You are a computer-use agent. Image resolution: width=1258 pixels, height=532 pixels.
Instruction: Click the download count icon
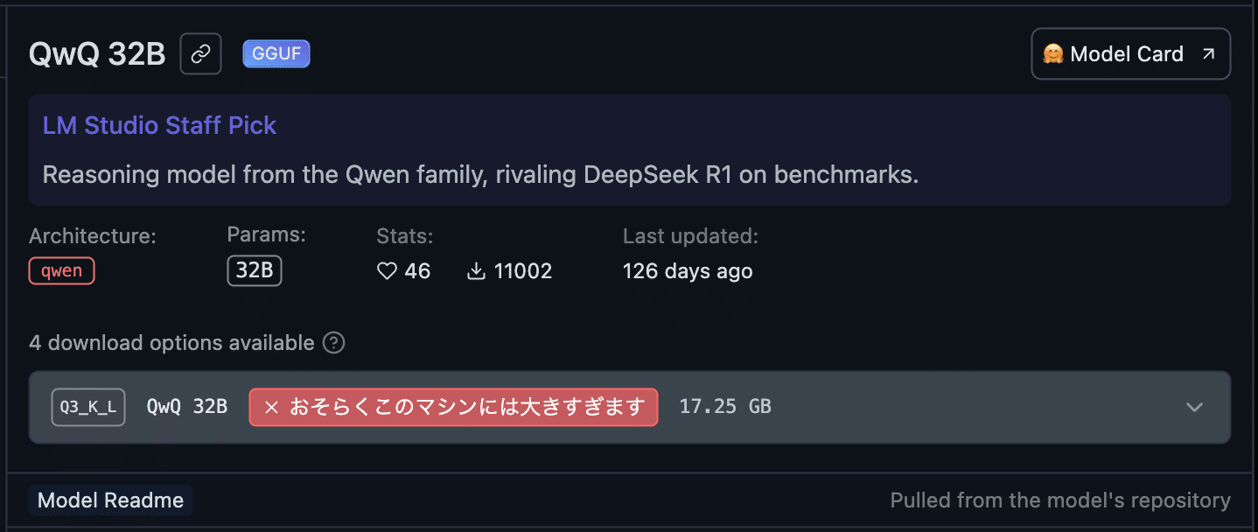coord(476,271)
